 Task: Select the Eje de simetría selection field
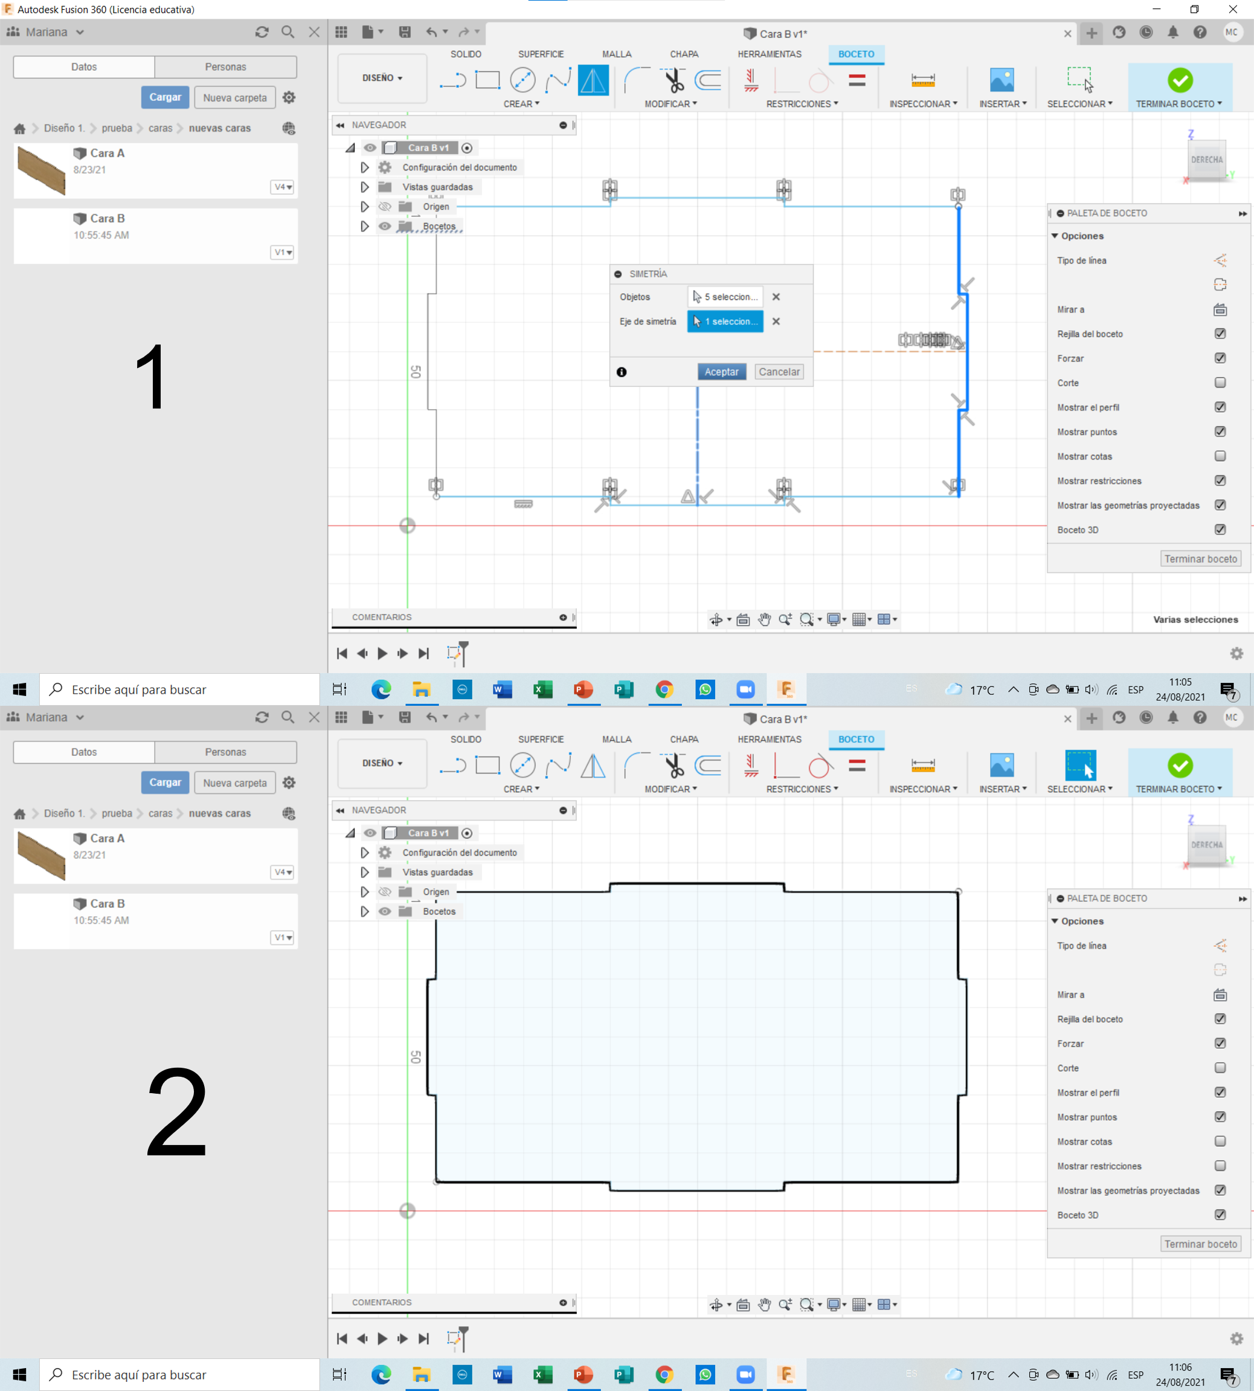[x=725, y=321]
